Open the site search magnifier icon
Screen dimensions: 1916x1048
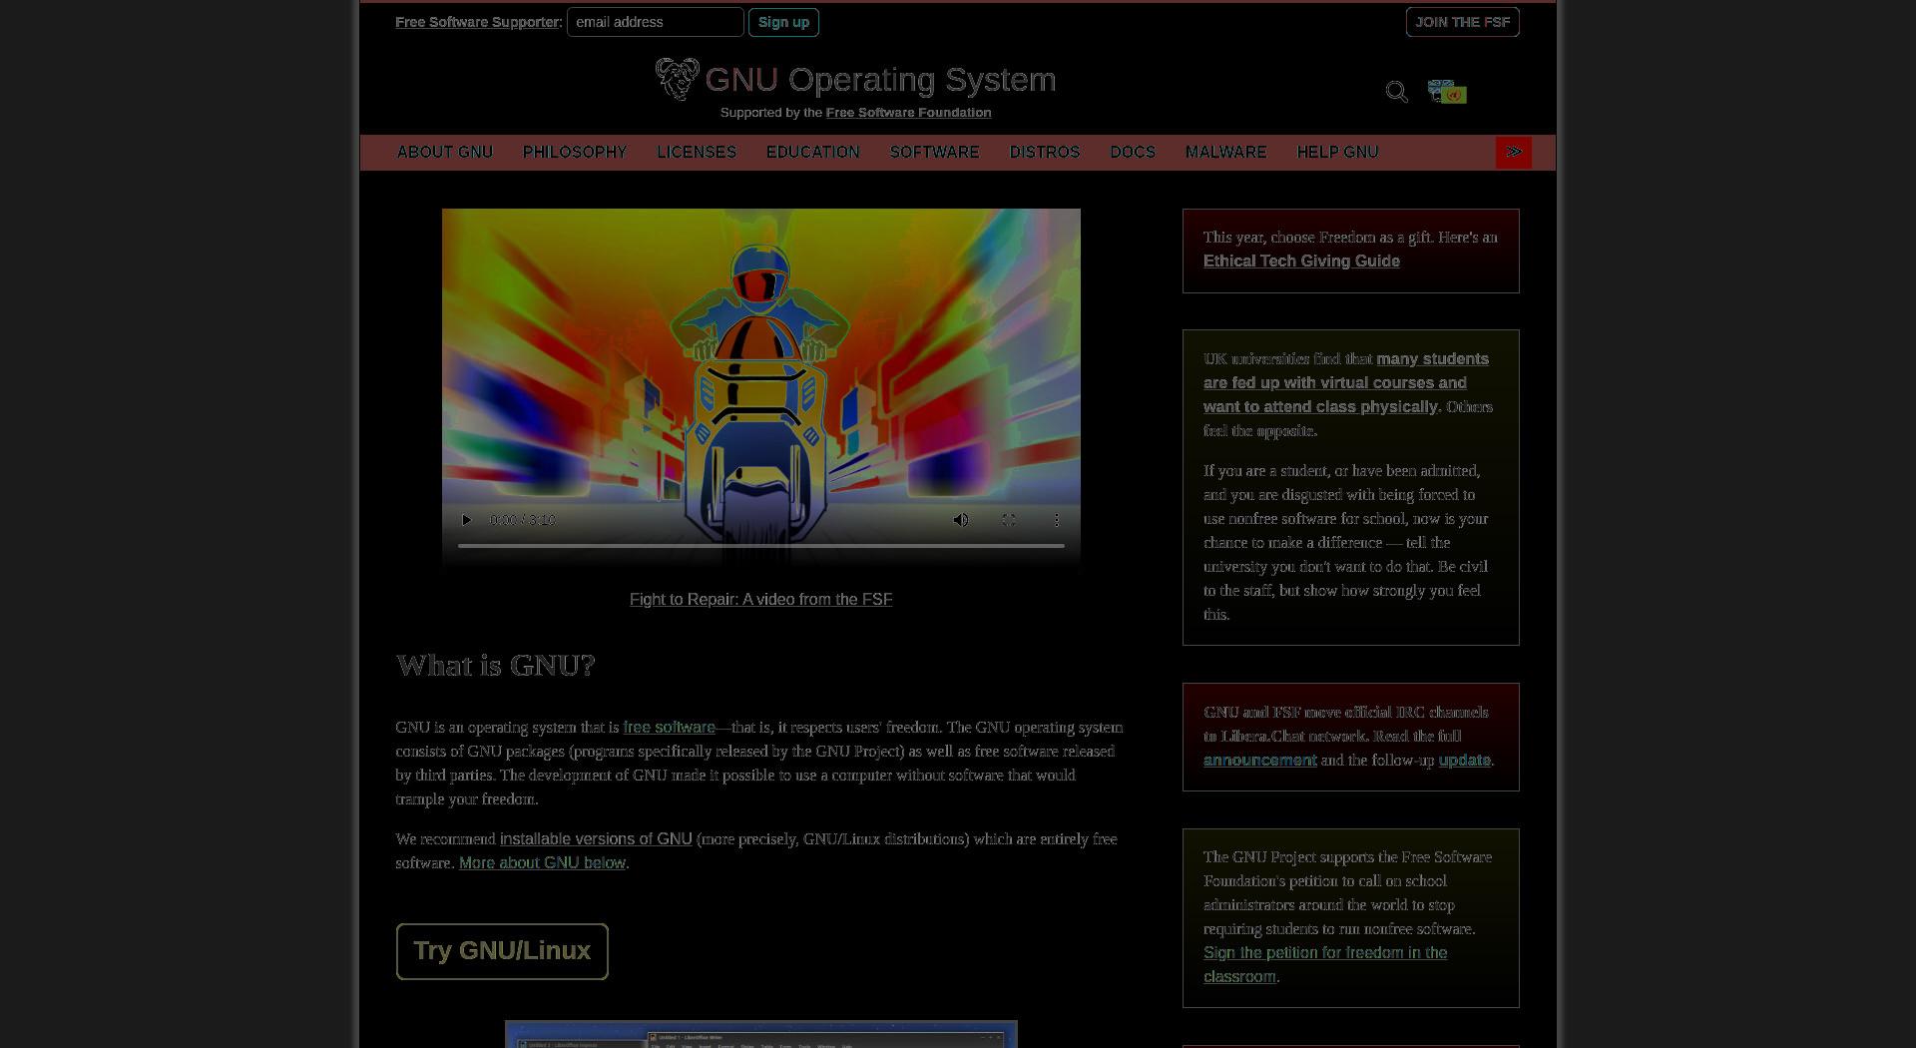point(1397,92)
